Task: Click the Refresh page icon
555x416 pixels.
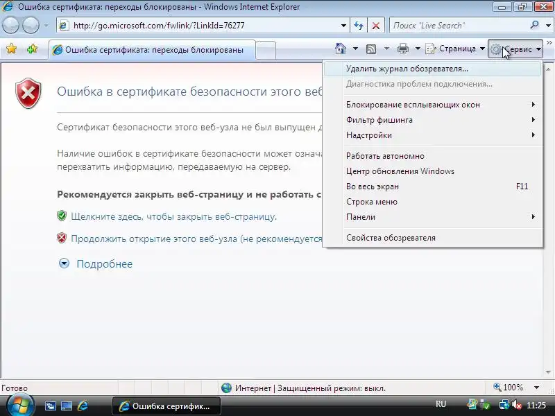Action: click(359, 26)
